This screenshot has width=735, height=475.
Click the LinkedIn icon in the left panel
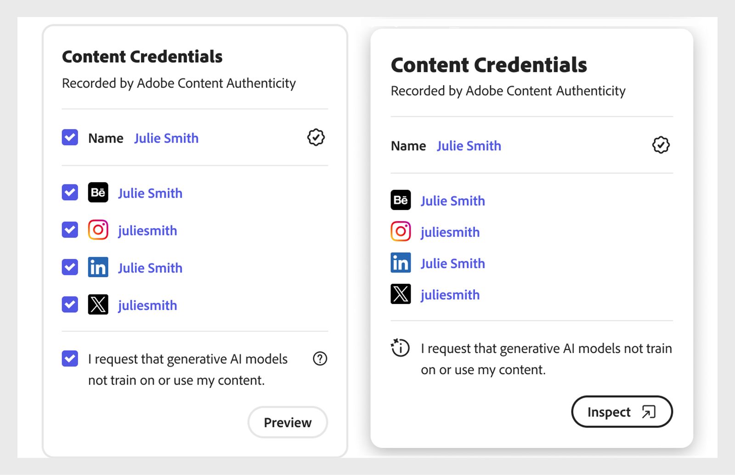(97, 267)
